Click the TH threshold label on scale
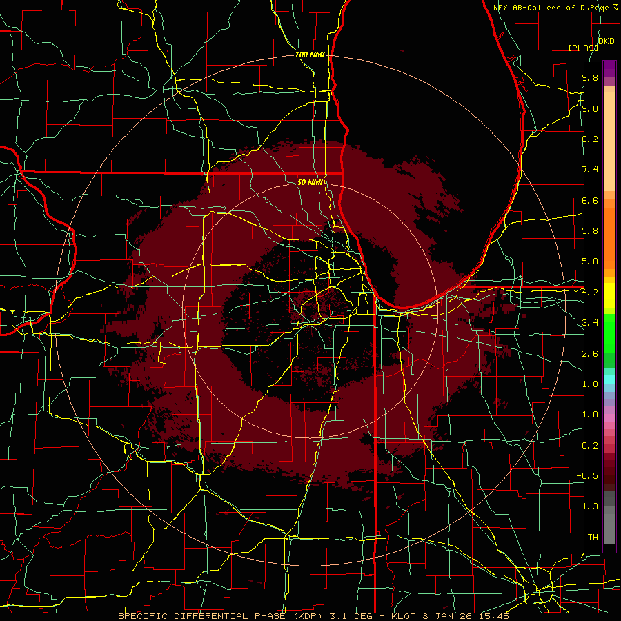Image resolution: width=621 pixels, height=621 pixels. (x=593, y=538)
